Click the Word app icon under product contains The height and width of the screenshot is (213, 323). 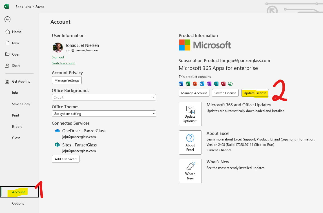(x=181, y=84)
